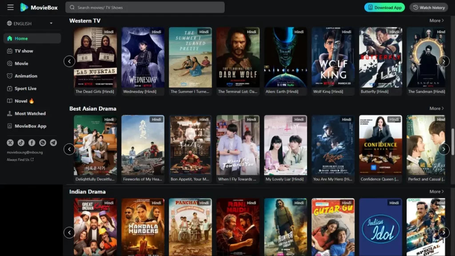This screenshot has width=455, height=256.
Task: Click the 'Western TV' section heading
Action: click(85, 20)
